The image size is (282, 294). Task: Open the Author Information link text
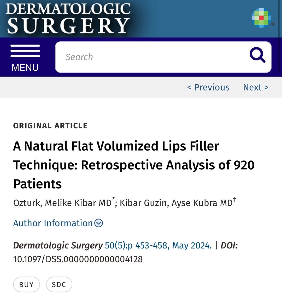point(53,223)
